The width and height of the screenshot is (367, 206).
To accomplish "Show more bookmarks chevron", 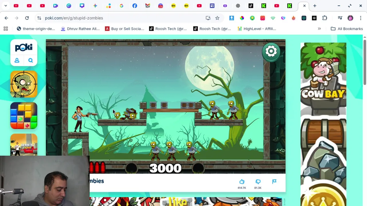I will point(319,29).
